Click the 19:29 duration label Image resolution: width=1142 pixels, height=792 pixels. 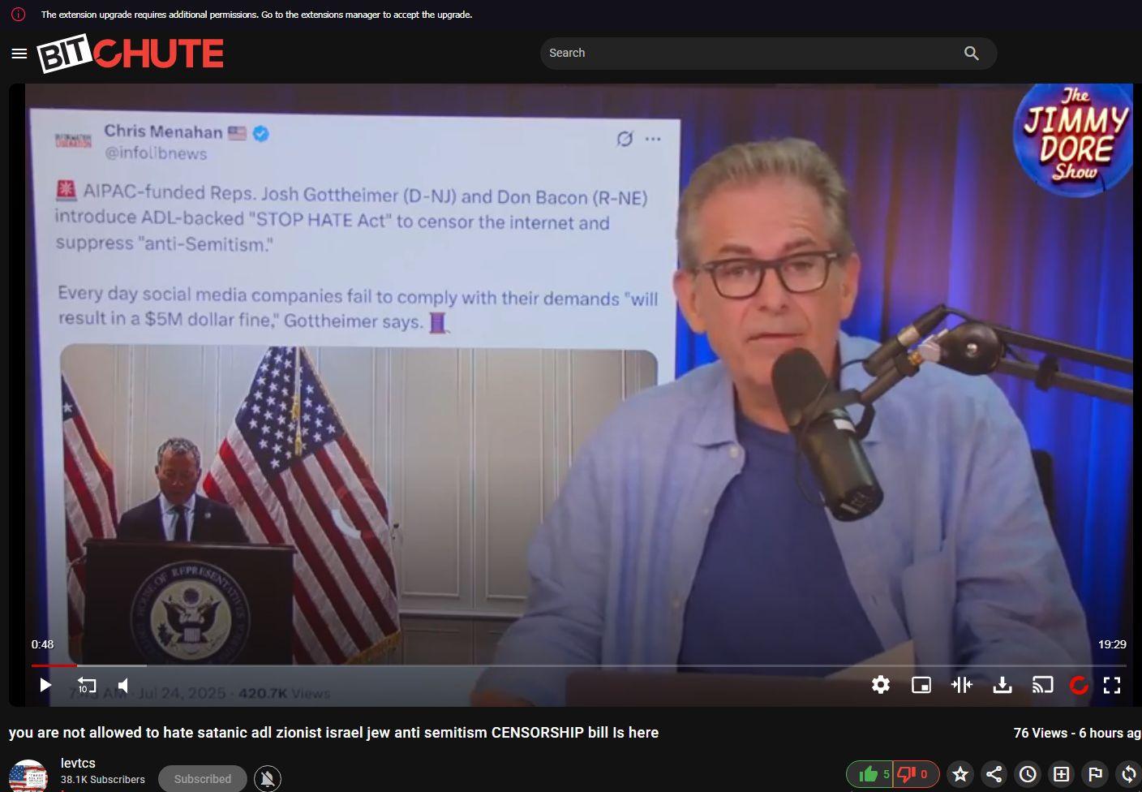[1112, 644]
